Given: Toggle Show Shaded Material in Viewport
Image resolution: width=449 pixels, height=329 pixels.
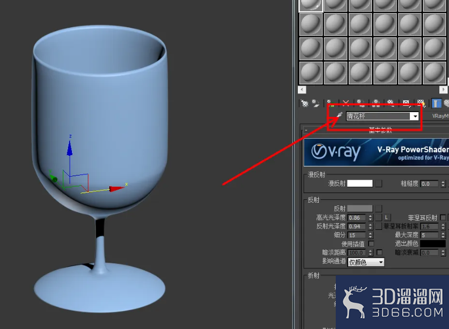Looking at the screenshot, I should pos(421,103).
